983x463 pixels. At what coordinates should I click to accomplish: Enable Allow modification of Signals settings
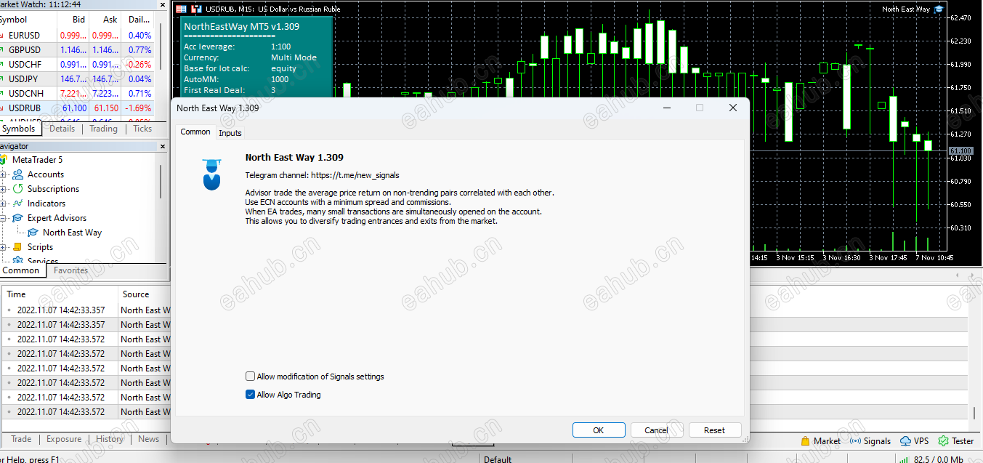click(x=250, y=377)
